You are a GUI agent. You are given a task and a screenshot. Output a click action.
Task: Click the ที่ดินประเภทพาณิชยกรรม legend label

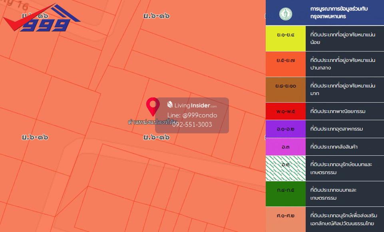tap(338, 111)
